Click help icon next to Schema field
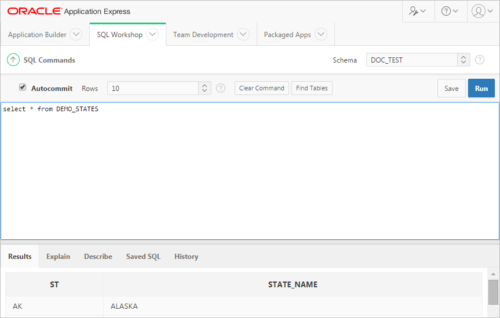 click(x=480, y=60)
